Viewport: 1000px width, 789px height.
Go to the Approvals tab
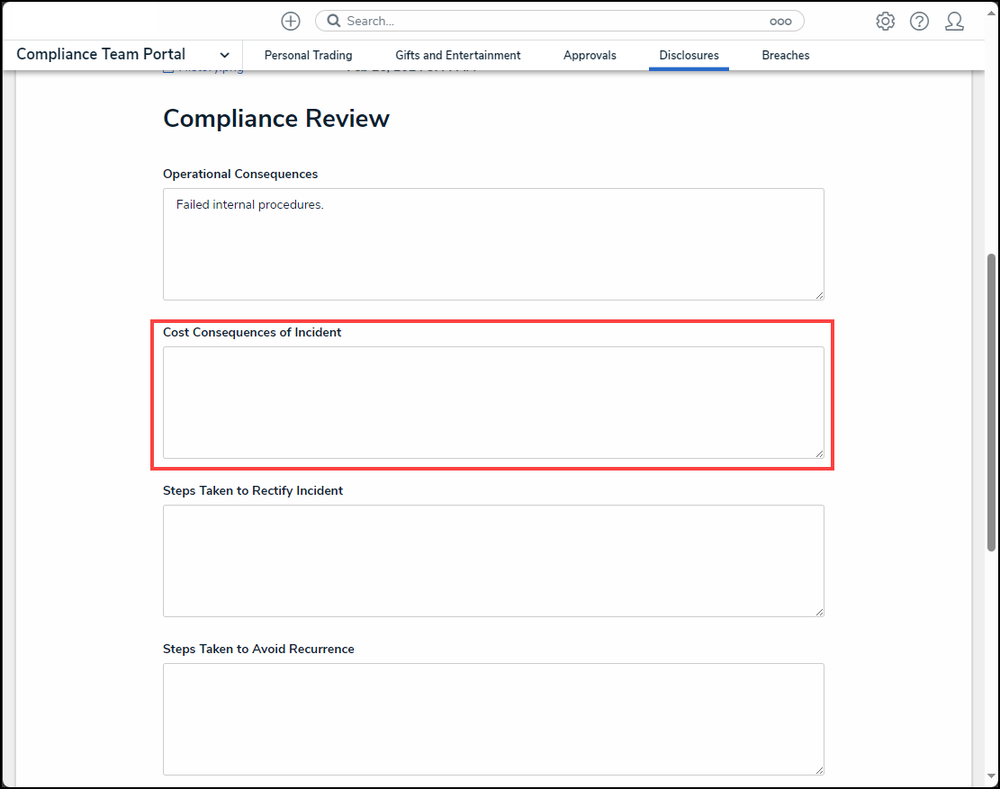point(590,55)
